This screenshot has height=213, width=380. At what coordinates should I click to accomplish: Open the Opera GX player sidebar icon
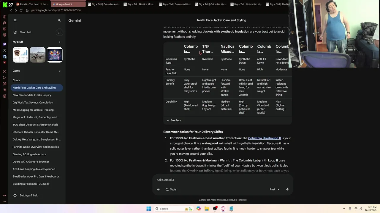[4, 72]
